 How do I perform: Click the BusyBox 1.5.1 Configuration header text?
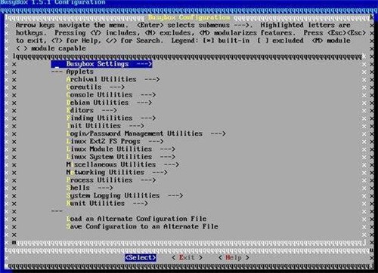pos(53,2)
